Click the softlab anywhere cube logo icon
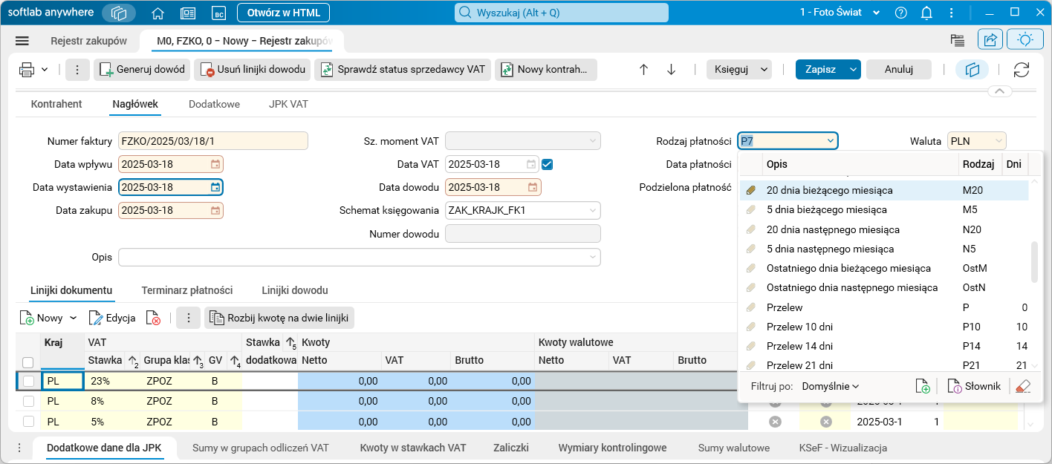 click(x=119, y=13)
